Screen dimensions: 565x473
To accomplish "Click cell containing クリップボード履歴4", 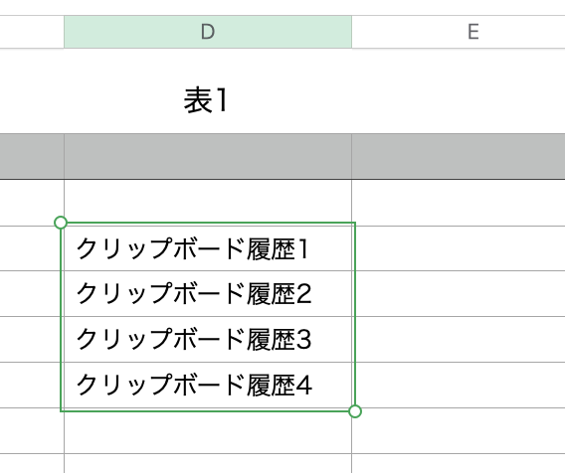I will 208,385.
